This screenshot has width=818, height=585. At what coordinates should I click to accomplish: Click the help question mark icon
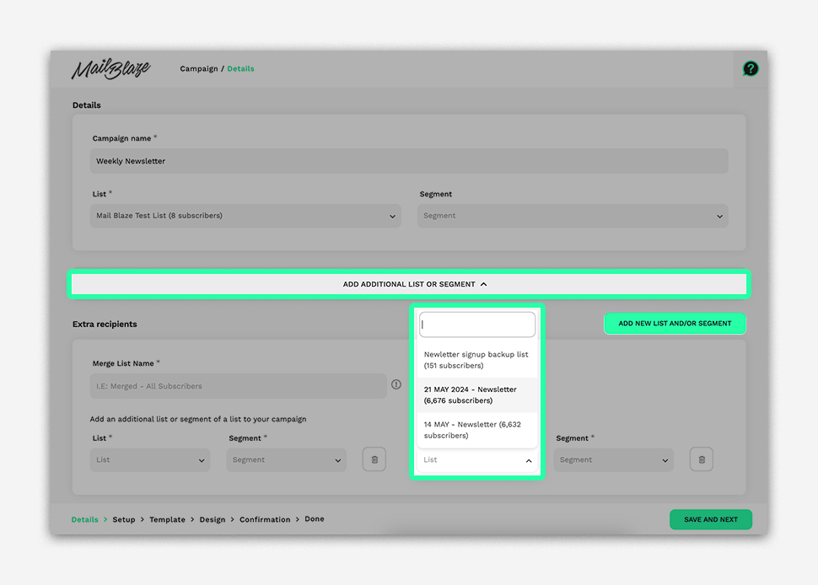(x=750, y=69)
